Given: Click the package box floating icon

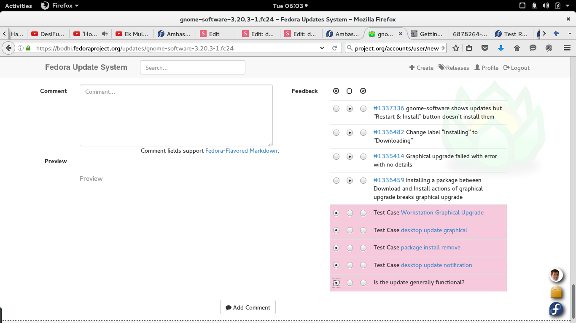Looking at the screenshot, I should click(556, 292).
